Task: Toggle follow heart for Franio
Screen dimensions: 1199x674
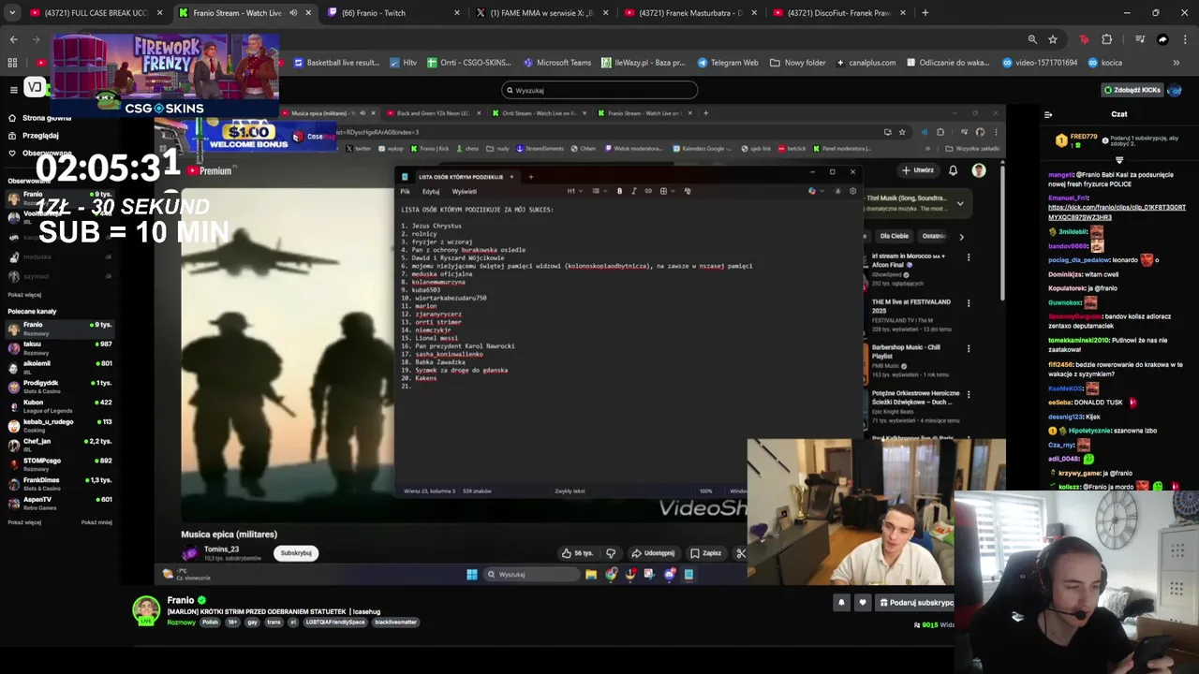Action: (x=863, y=603)
